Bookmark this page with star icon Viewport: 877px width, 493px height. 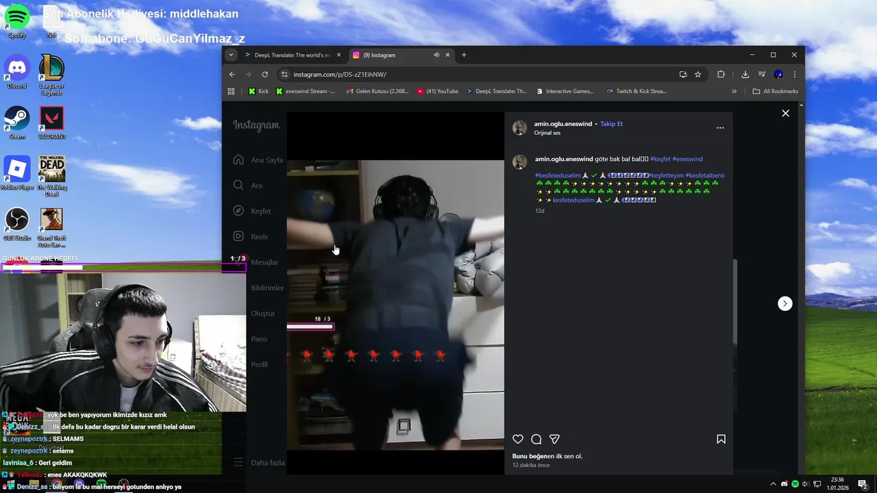click(697, 74)
